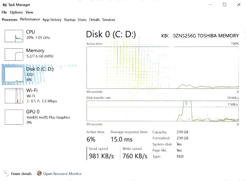Select the CPU mini graph thumbnail
Viewport: 246px width, 181px height.
click(x=14, y=36)
